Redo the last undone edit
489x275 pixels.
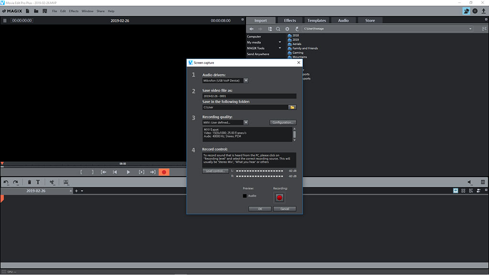pos(16,182)
